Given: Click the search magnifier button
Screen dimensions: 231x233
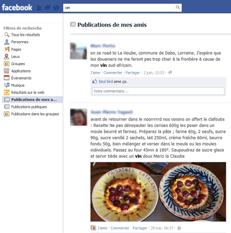Looking at the screenshot, I should tap(178, 8).
